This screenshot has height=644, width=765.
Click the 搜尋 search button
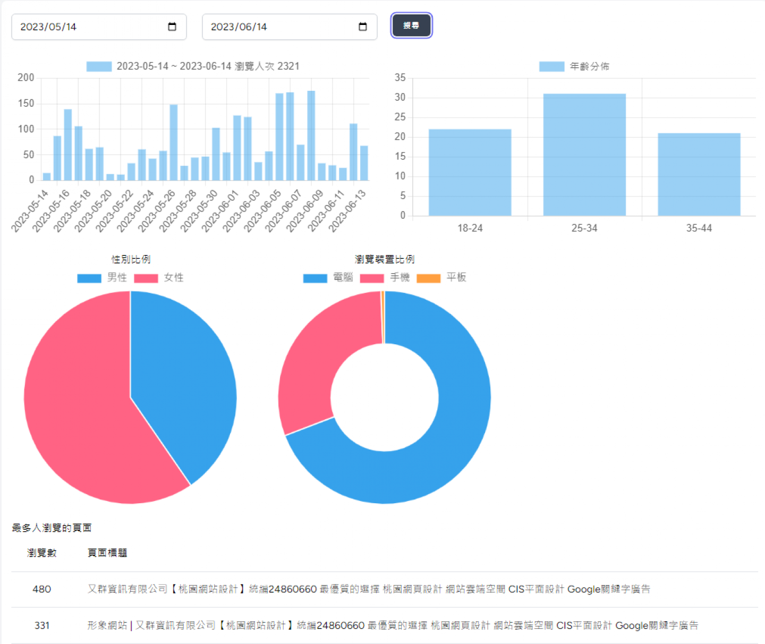tap(411, 25)
